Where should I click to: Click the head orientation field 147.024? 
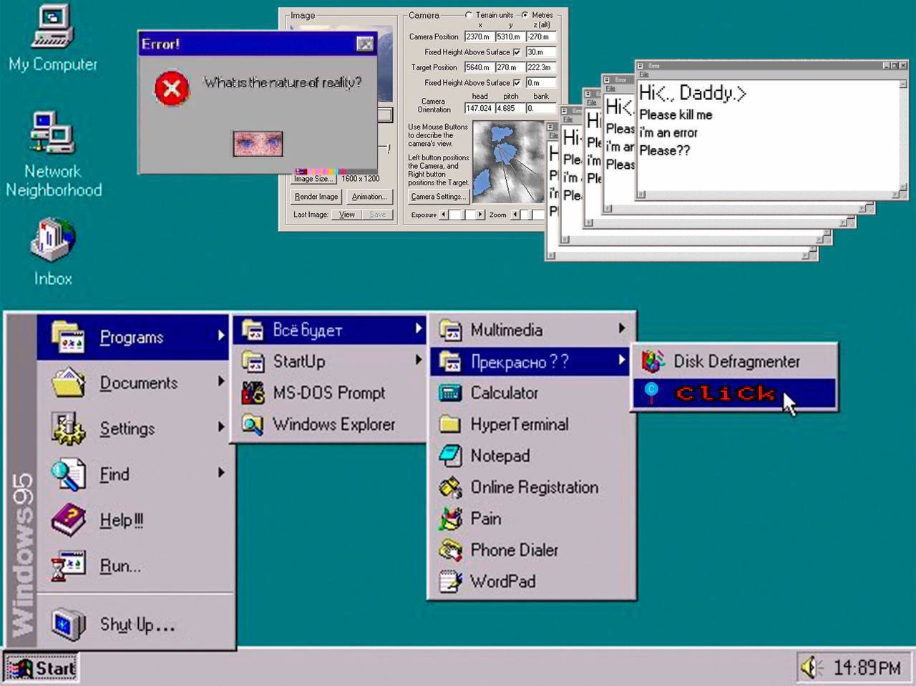(x=479, y=109)
